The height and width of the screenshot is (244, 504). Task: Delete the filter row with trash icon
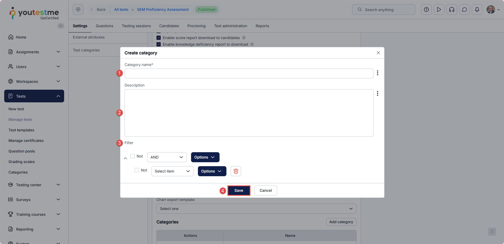236,171
